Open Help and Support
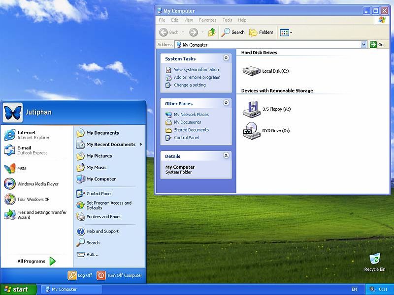This screenshot has height=295, width=394. (x=98, y=231)
